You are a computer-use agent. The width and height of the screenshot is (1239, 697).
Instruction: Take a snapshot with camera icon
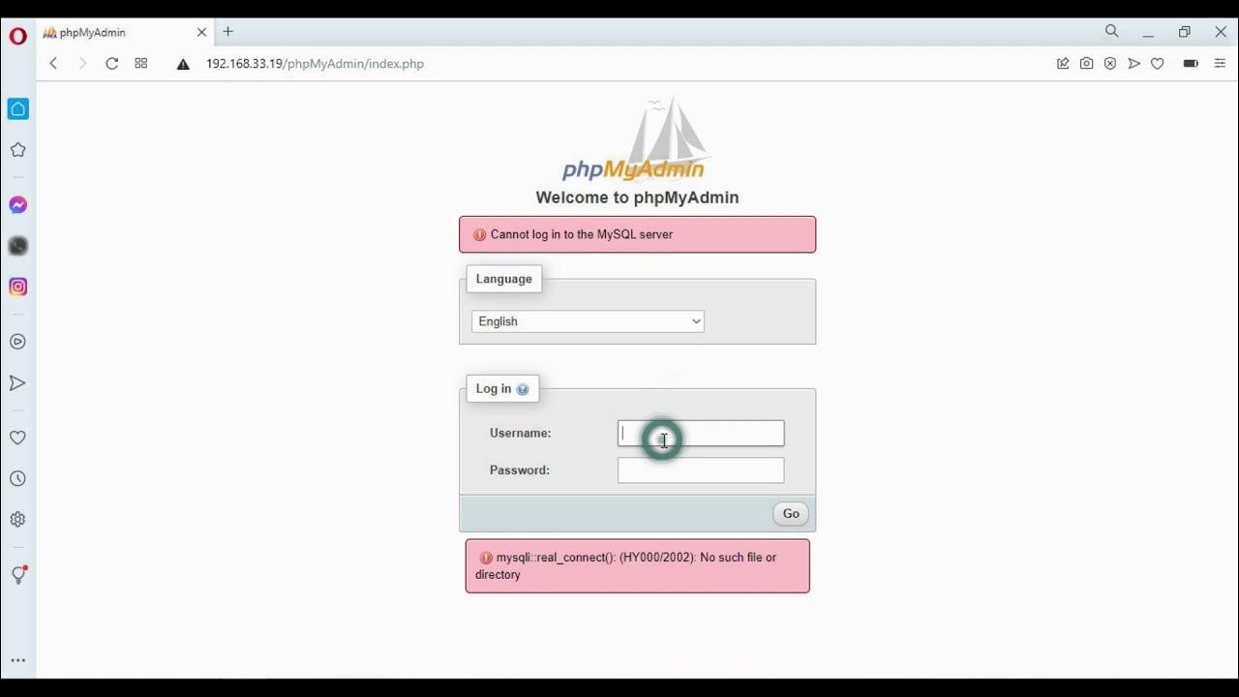pyautogui.click(x=1087, y=64)
